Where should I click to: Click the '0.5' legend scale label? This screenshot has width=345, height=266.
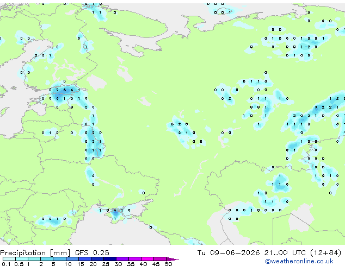pos(19,264)
